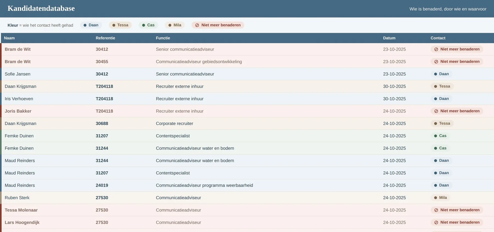Click the name Joris Bakker
The image size is (494, 232).
(18, 111)
